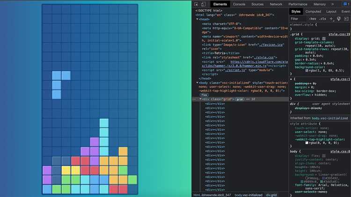Focus the styles Filter field
The width and height of the screenshot is (351, 197).
[x=299, y=19]
